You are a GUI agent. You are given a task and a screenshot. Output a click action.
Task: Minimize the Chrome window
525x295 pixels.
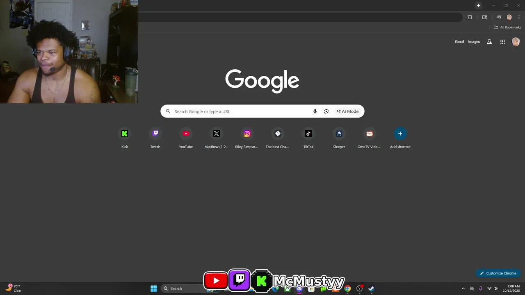click(493, 5)
